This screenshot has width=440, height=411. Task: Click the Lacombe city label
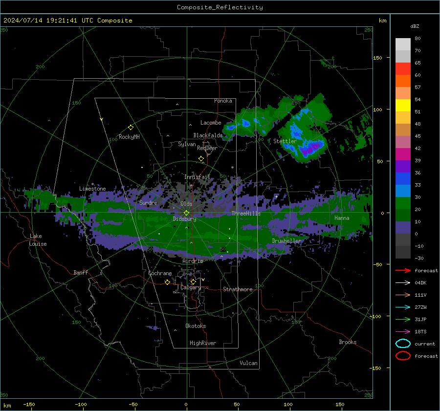pos(211,123)
